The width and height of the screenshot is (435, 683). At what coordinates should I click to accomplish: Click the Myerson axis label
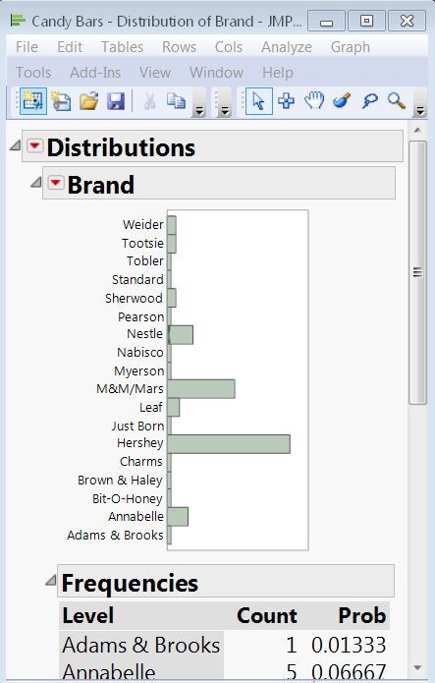point(138,371)
